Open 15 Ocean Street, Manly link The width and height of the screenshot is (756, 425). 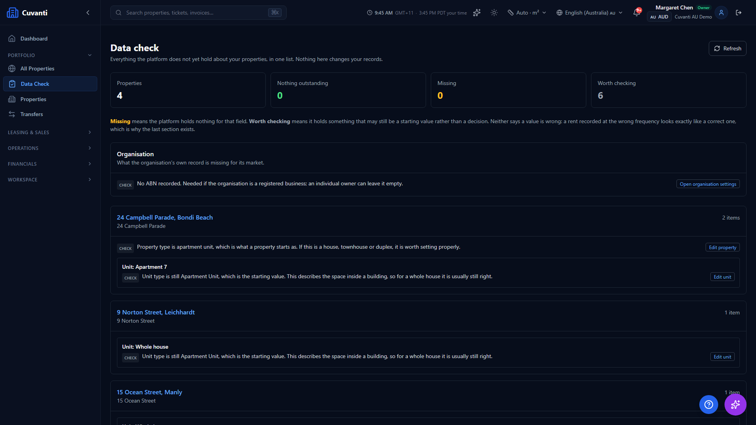(149, 392)
